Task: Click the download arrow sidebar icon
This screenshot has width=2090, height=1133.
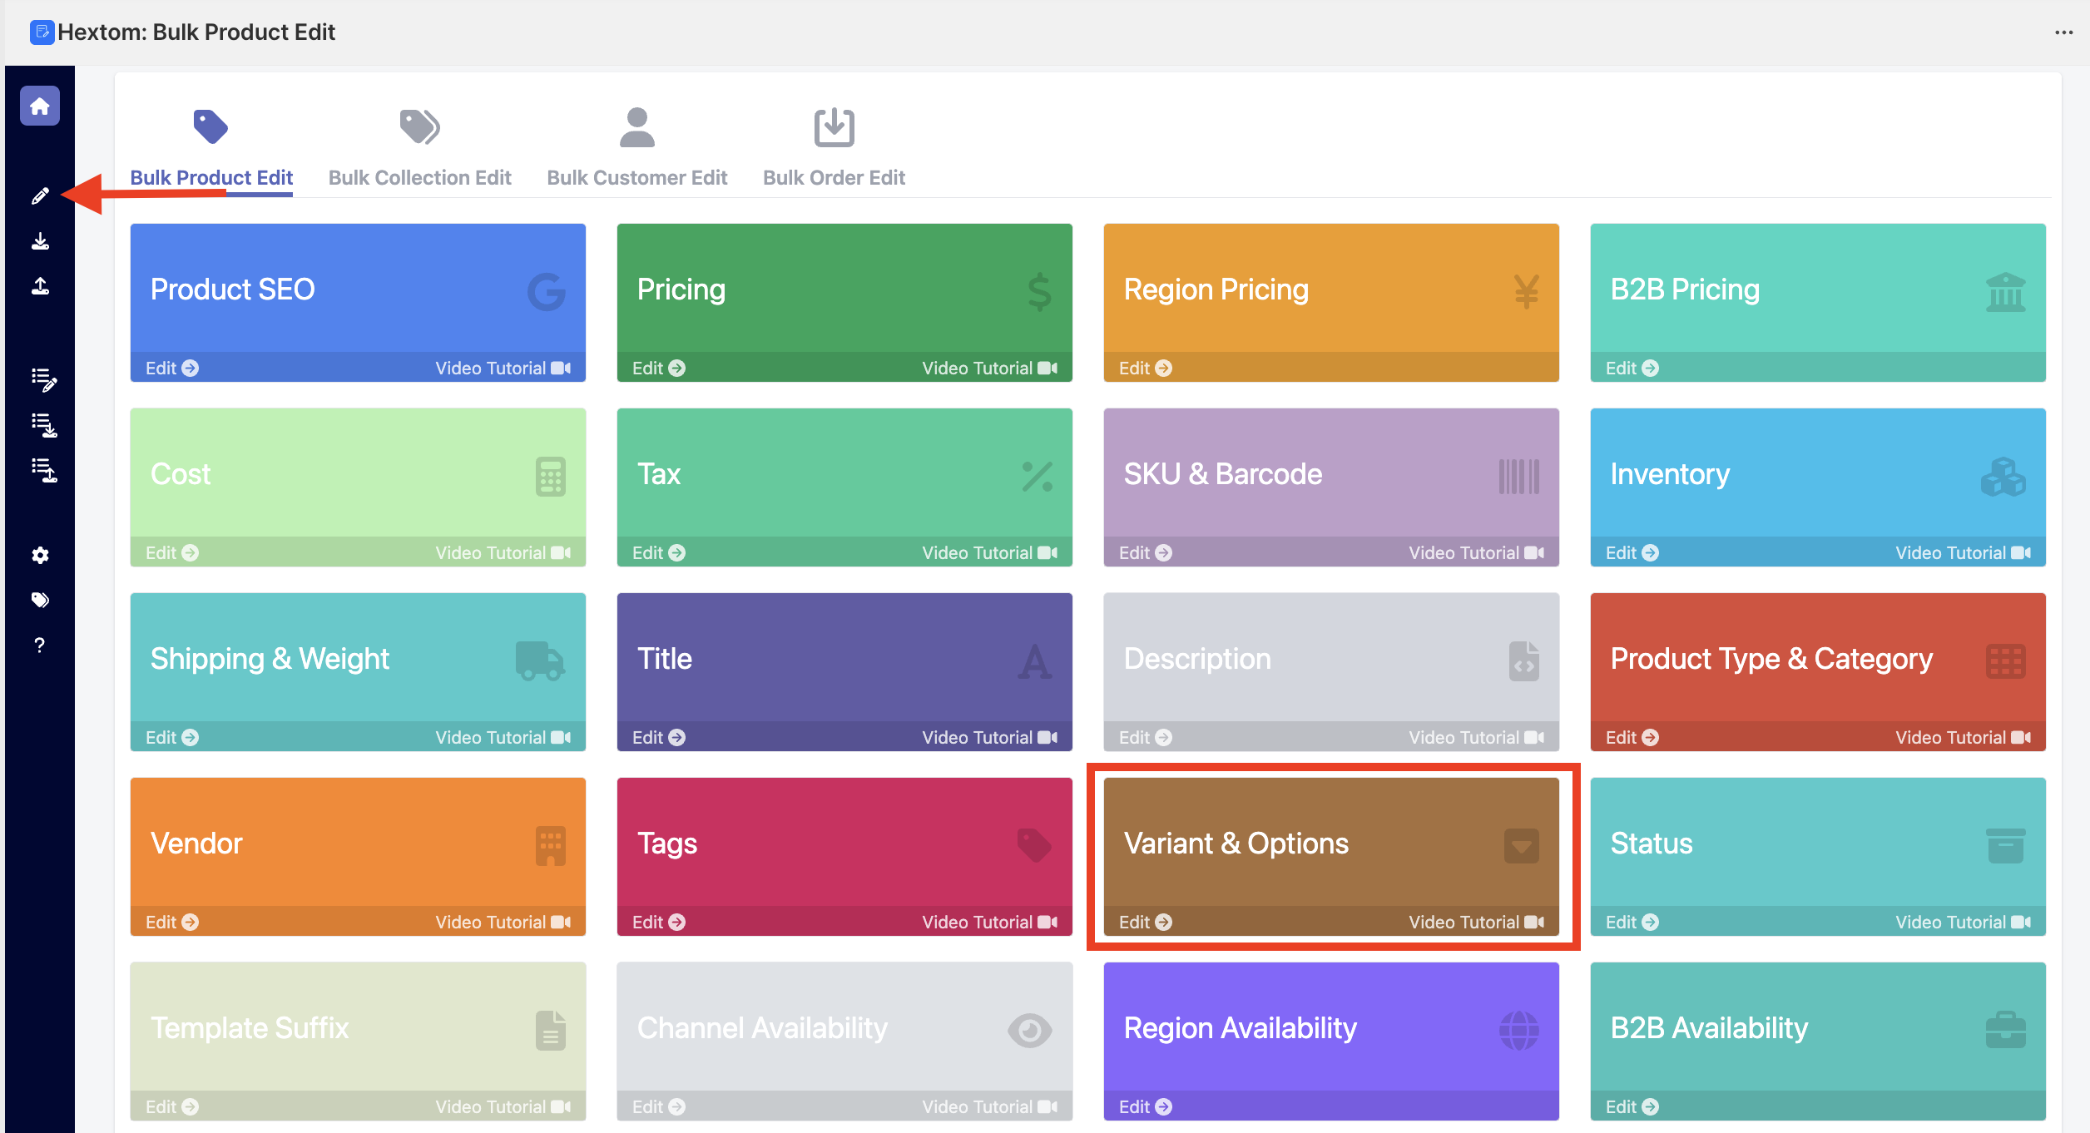Action: [x=40, y=241]
